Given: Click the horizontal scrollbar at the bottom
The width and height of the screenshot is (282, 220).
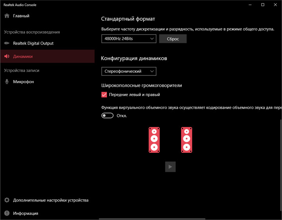Looking at the screenshot, I should point(152,219).
